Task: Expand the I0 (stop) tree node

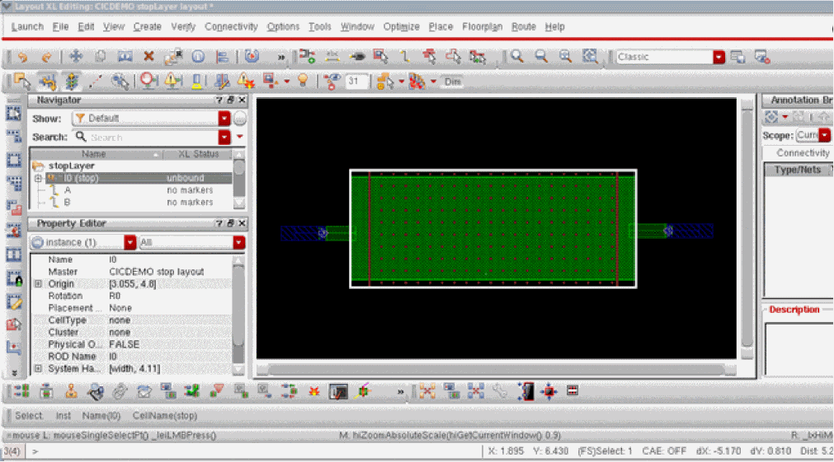Action: tap(38, 178)
